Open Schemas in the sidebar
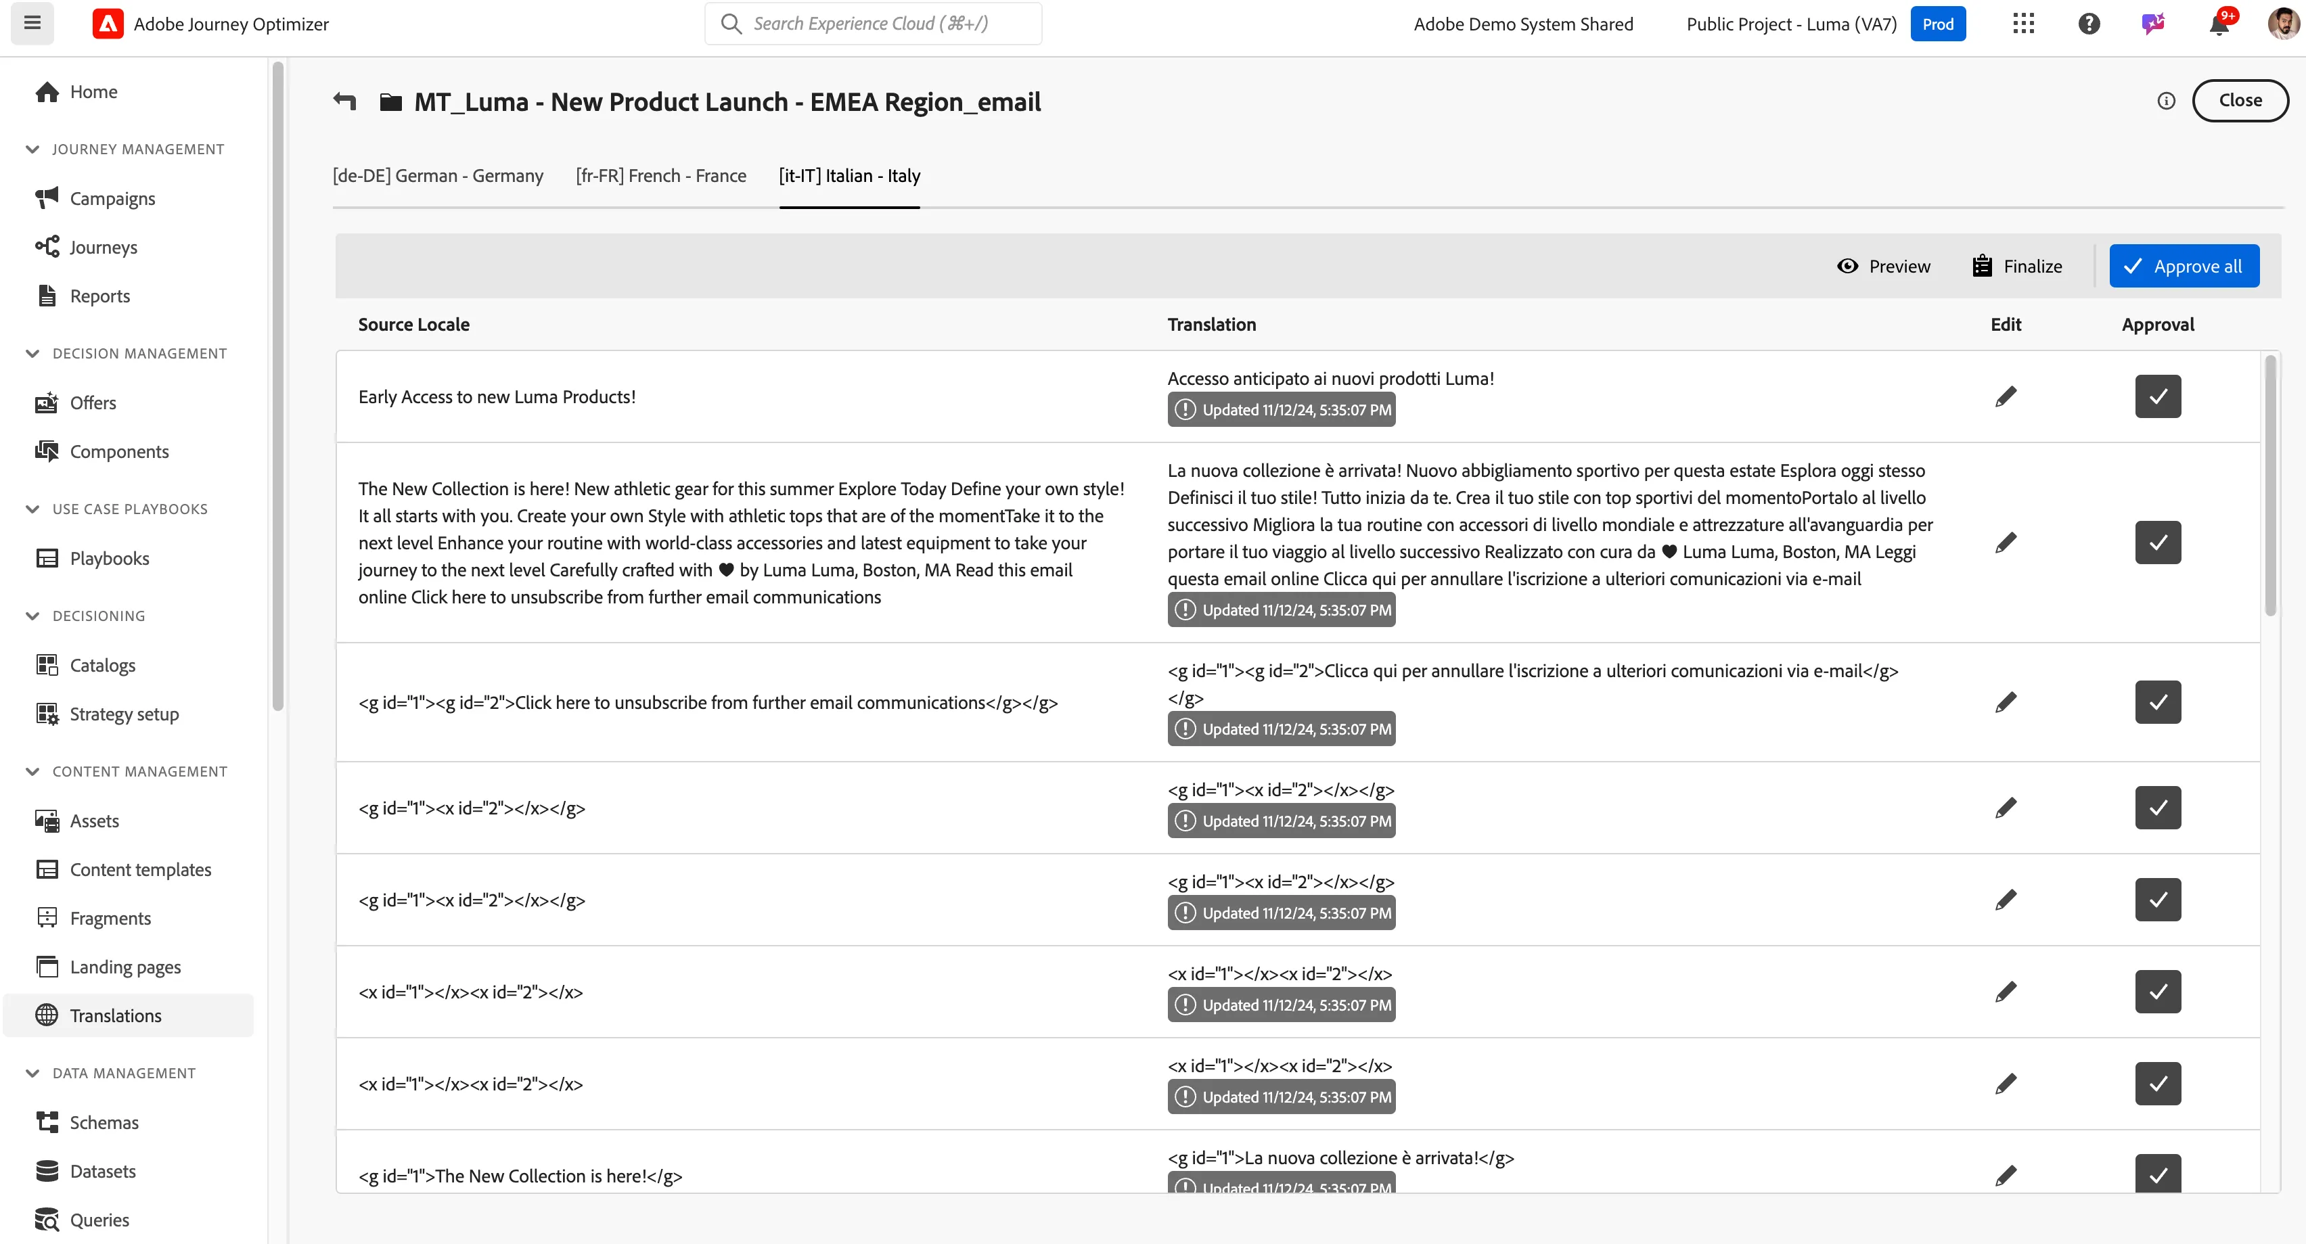Viewport: 2306px width, 1244px height. [x=129, y=1122]
